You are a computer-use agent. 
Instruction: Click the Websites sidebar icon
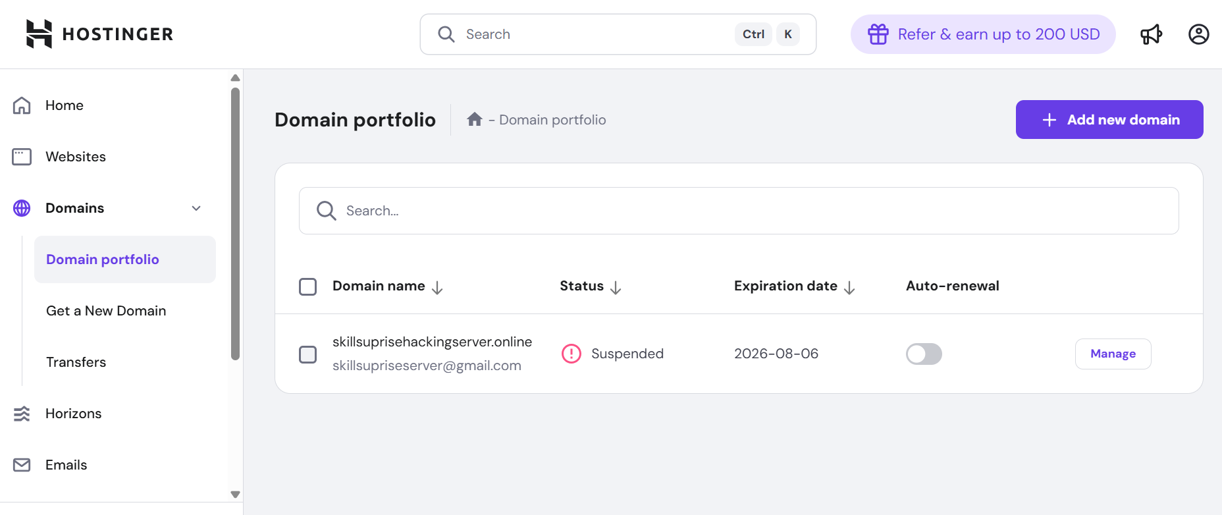22,157
